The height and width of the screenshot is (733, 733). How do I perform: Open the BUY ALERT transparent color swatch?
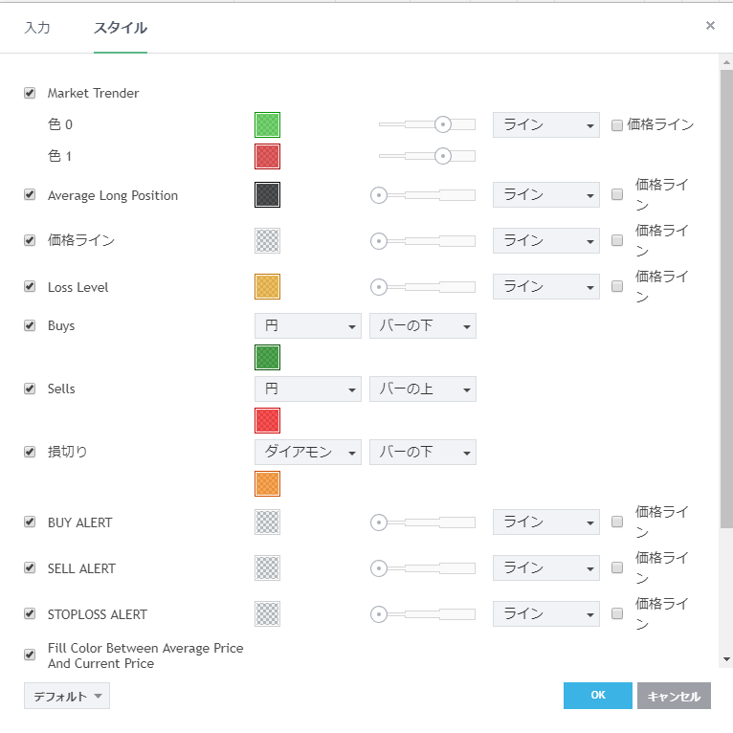[267, 522]
